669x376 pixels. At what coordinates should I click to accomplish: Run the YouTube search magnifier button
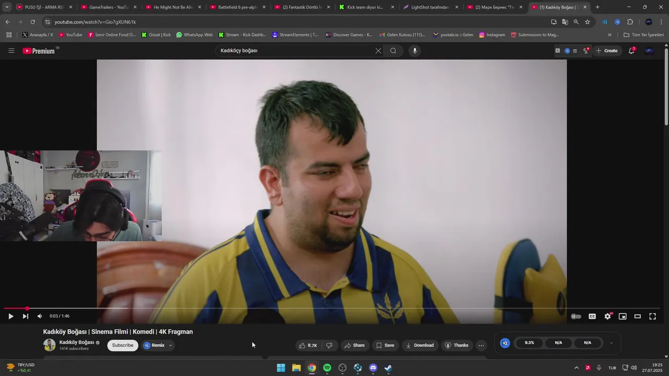click(393, 51)
